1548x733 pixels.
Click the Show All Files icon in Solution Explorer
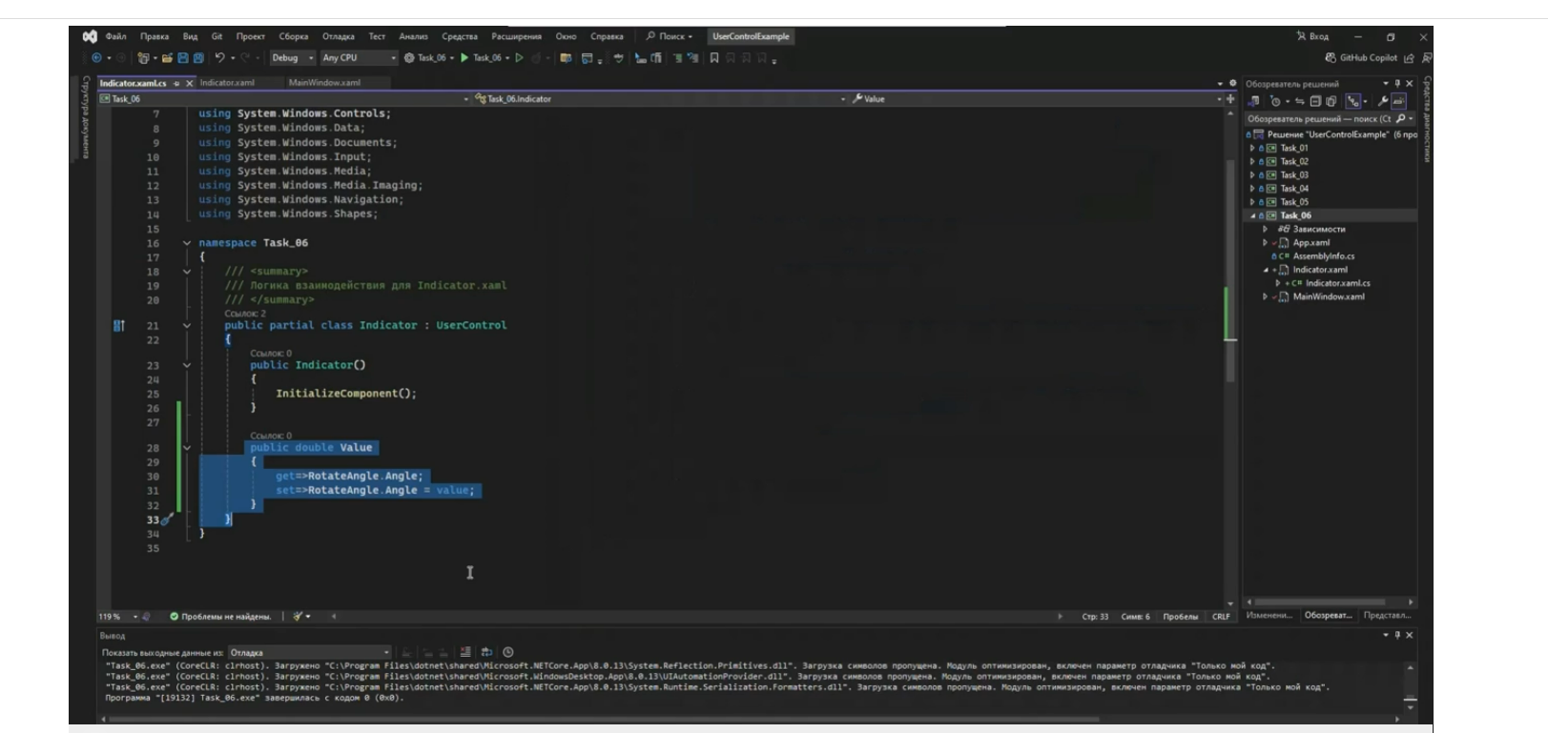coord(1331,101)
